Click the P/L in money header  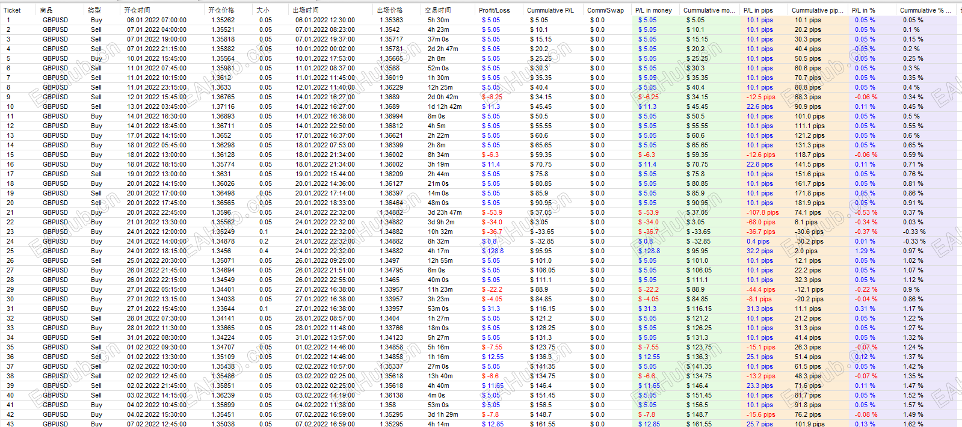pyautogui.click(x=654, y=10)
